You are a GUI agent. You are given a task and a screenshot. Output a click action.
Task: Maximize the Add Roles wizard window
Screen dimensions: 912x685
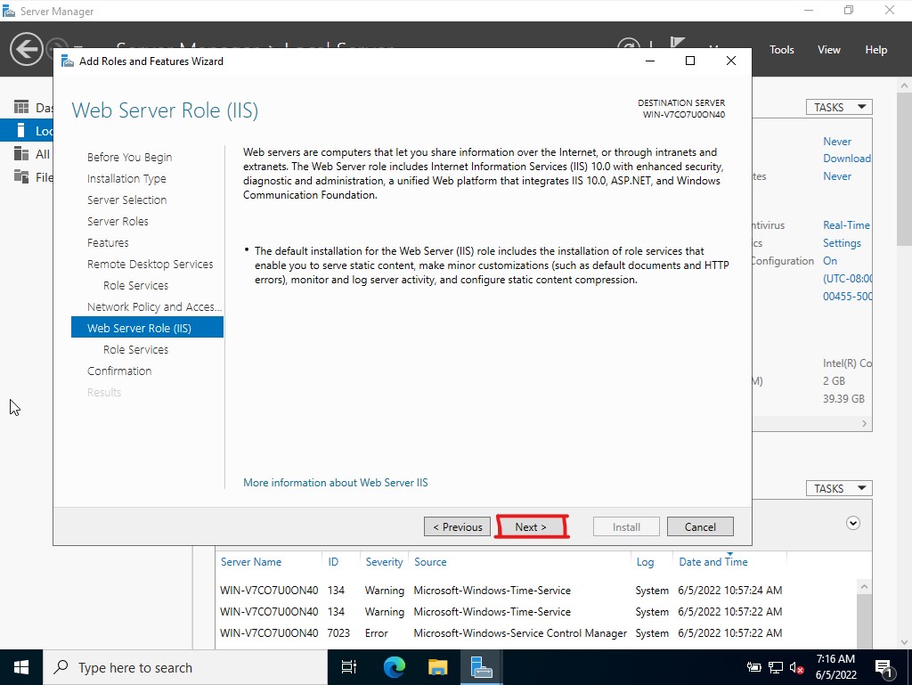tap(690, 61)
